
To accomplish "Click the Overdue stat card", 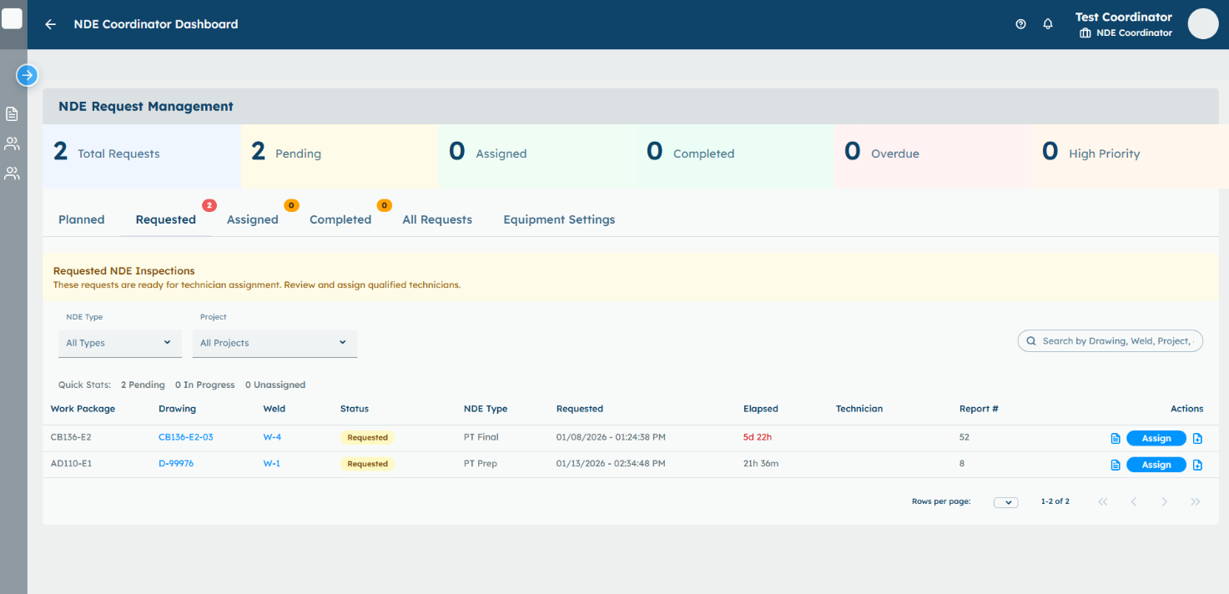I will tap(933, 156).
